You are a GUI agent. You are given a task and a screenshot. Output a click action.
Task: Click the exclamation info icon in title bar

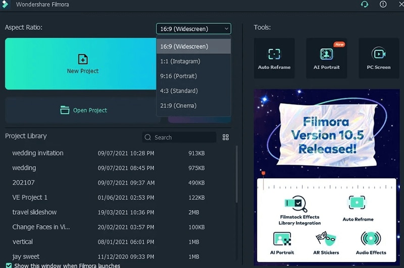tap(383, 4)
